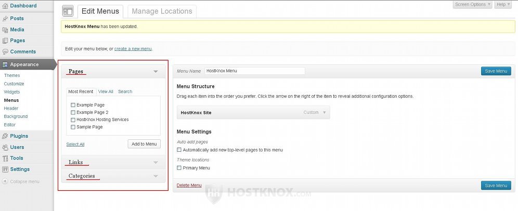The height and width of the screenshot is (211, 518).
Task: Click the Delete Menu link
Action: tap(189, 185)
